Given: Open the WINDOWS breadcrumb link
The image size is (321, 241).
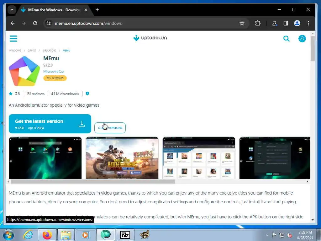Looking at the screenshot, I should click(15, 51).
